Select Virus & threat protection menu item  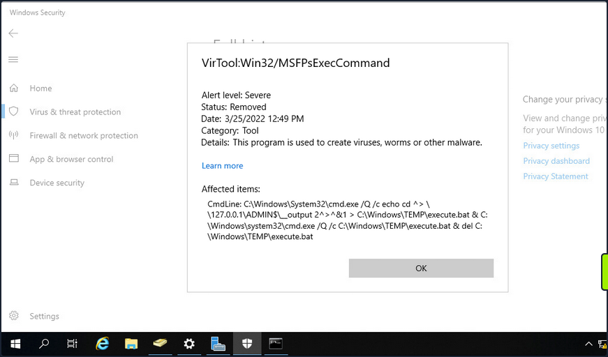click(x=75, y=112)
